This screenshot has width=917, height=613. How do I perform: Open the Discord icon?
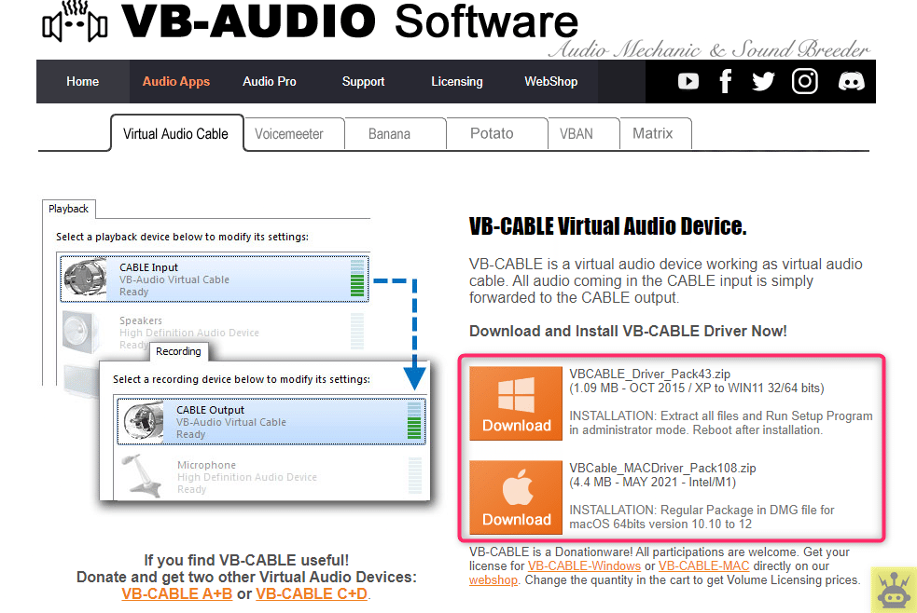tap(852, 81)
